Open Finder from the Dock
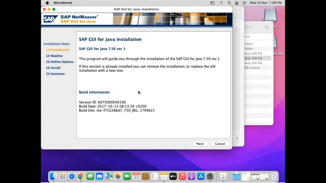Screen dimensions: 326x183 pos(53,176)
